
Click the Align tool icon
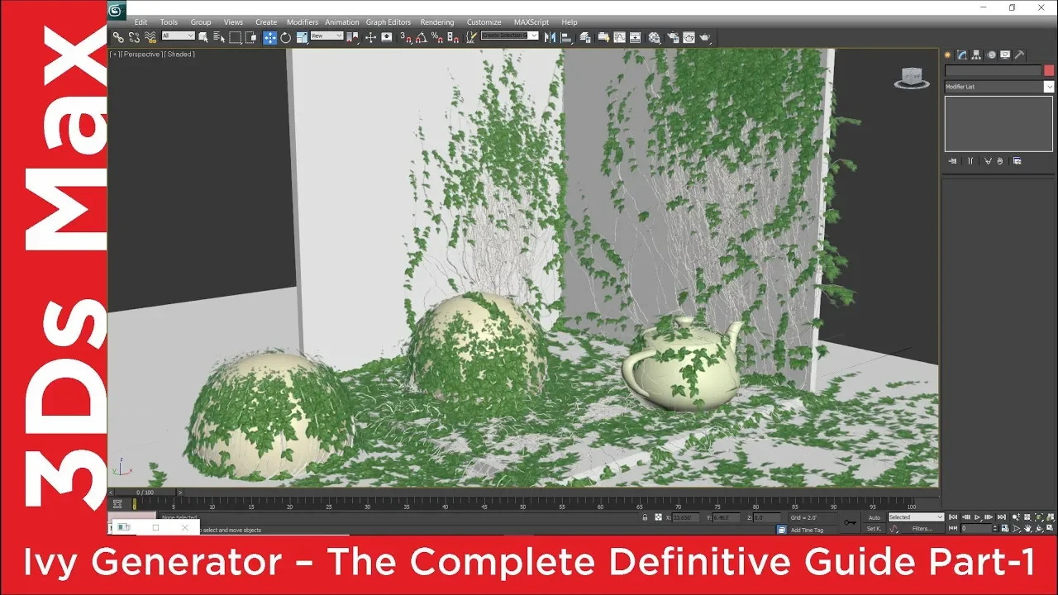pyautogui.click(x=566, y=37)
